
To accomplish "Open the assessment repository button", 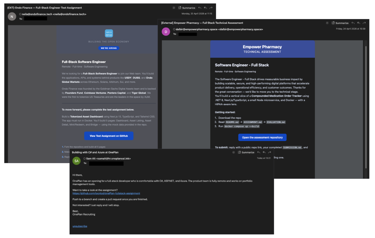I will [x=262, y=138].
